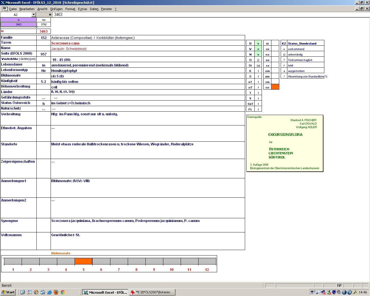The image size is (370, 296).
Task: Open Google Chrome from the quick launch bar
Action: pos(62,292)
